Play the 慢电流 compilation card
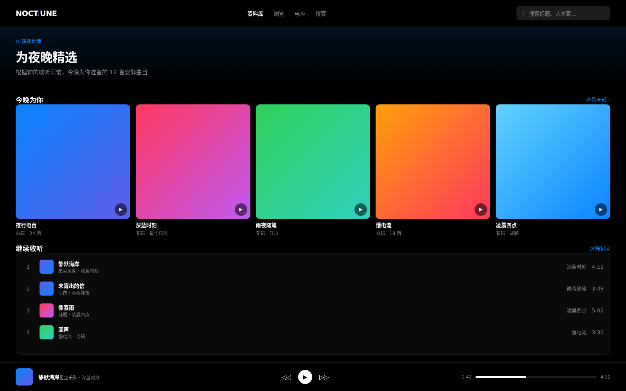 [x=481, y=210]
